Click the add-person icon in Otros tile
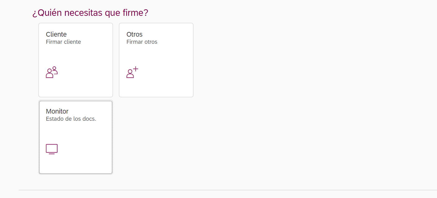437x198 pixels. point(132,72)
